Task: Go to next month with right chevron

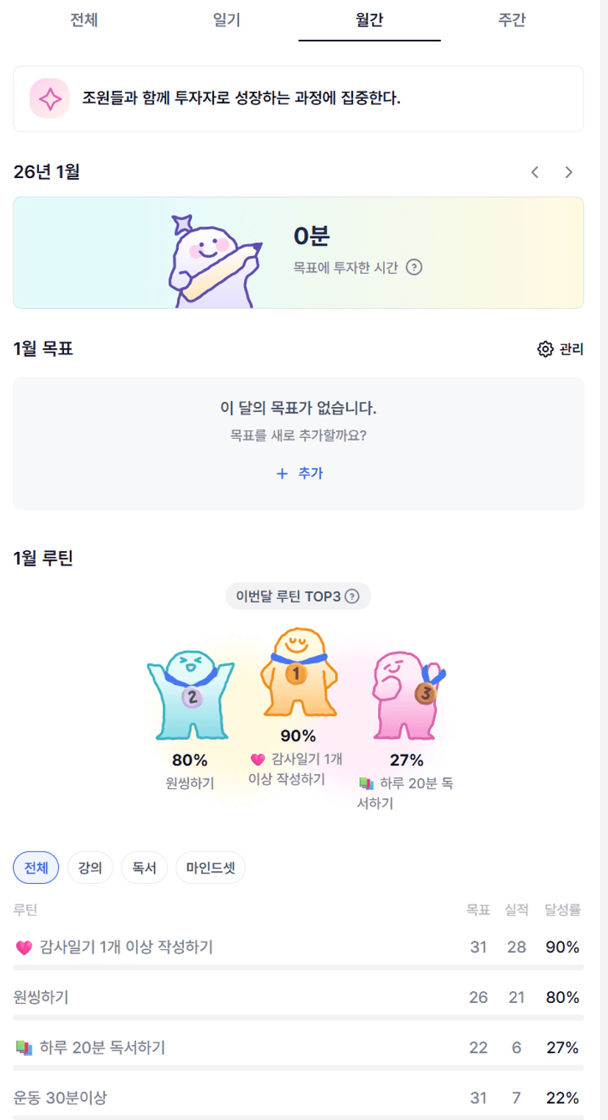Action: pos(568,172)
